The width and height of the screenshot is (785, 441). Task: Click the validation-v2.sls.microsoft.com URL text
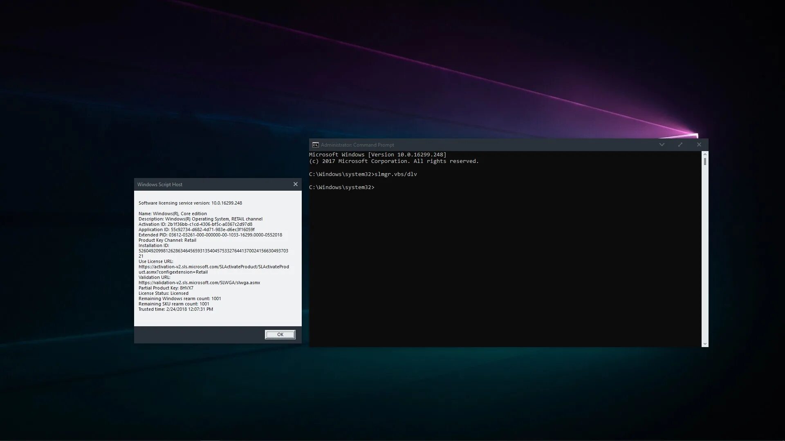(x=199, y=283)
